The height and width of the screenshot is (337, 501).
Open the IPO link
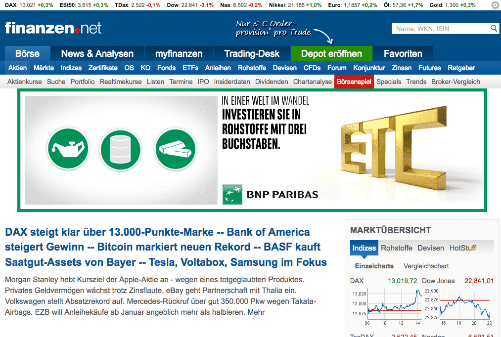click(x=203, y=82)
